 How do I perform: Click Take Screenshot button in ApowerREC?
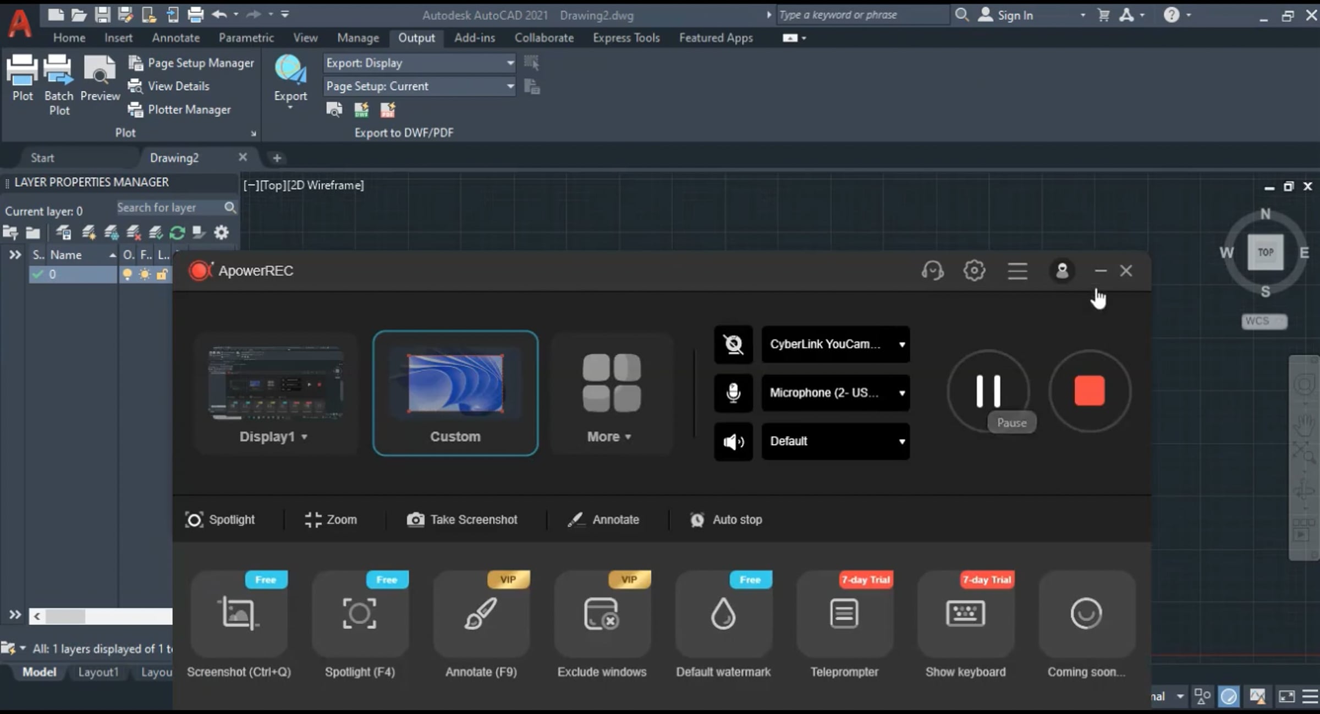[x=462, y=519]
